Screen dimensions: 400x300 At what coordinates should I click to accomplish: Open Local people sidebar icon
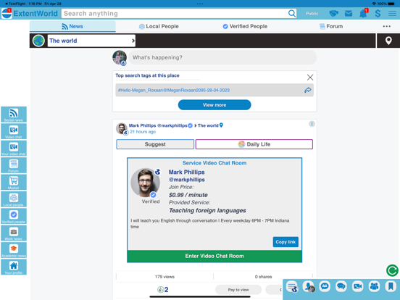[x=14, y=199]
